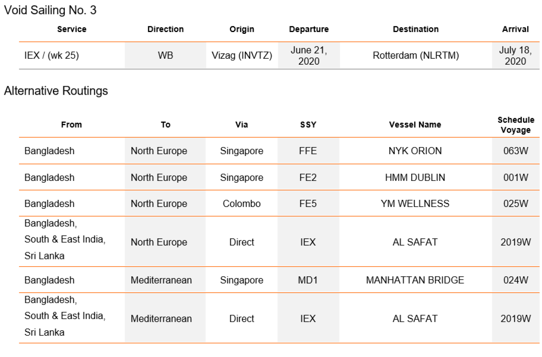The height and width of the screenshot is (357, 542).
Task: Click the MANHATTAN BRIDGE vessel cell
Action: point(415,280)
